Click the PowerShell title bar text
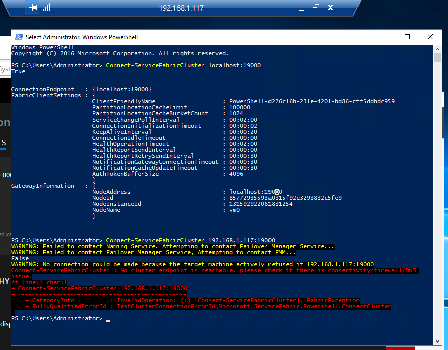The height and width of the screenshot is (350, 448). [x=81, y=37]
